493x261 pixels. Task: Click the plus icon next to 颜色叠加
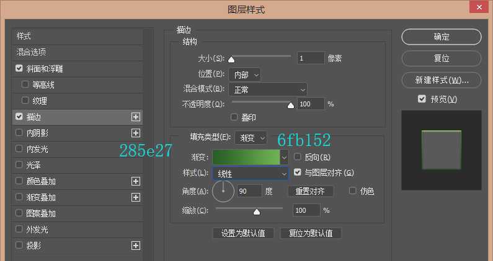(x=136, y=181)
